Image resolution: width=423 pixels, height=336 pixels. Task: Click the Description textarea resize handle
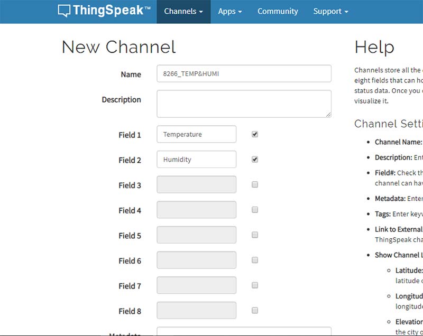click(x=328, y=114)
